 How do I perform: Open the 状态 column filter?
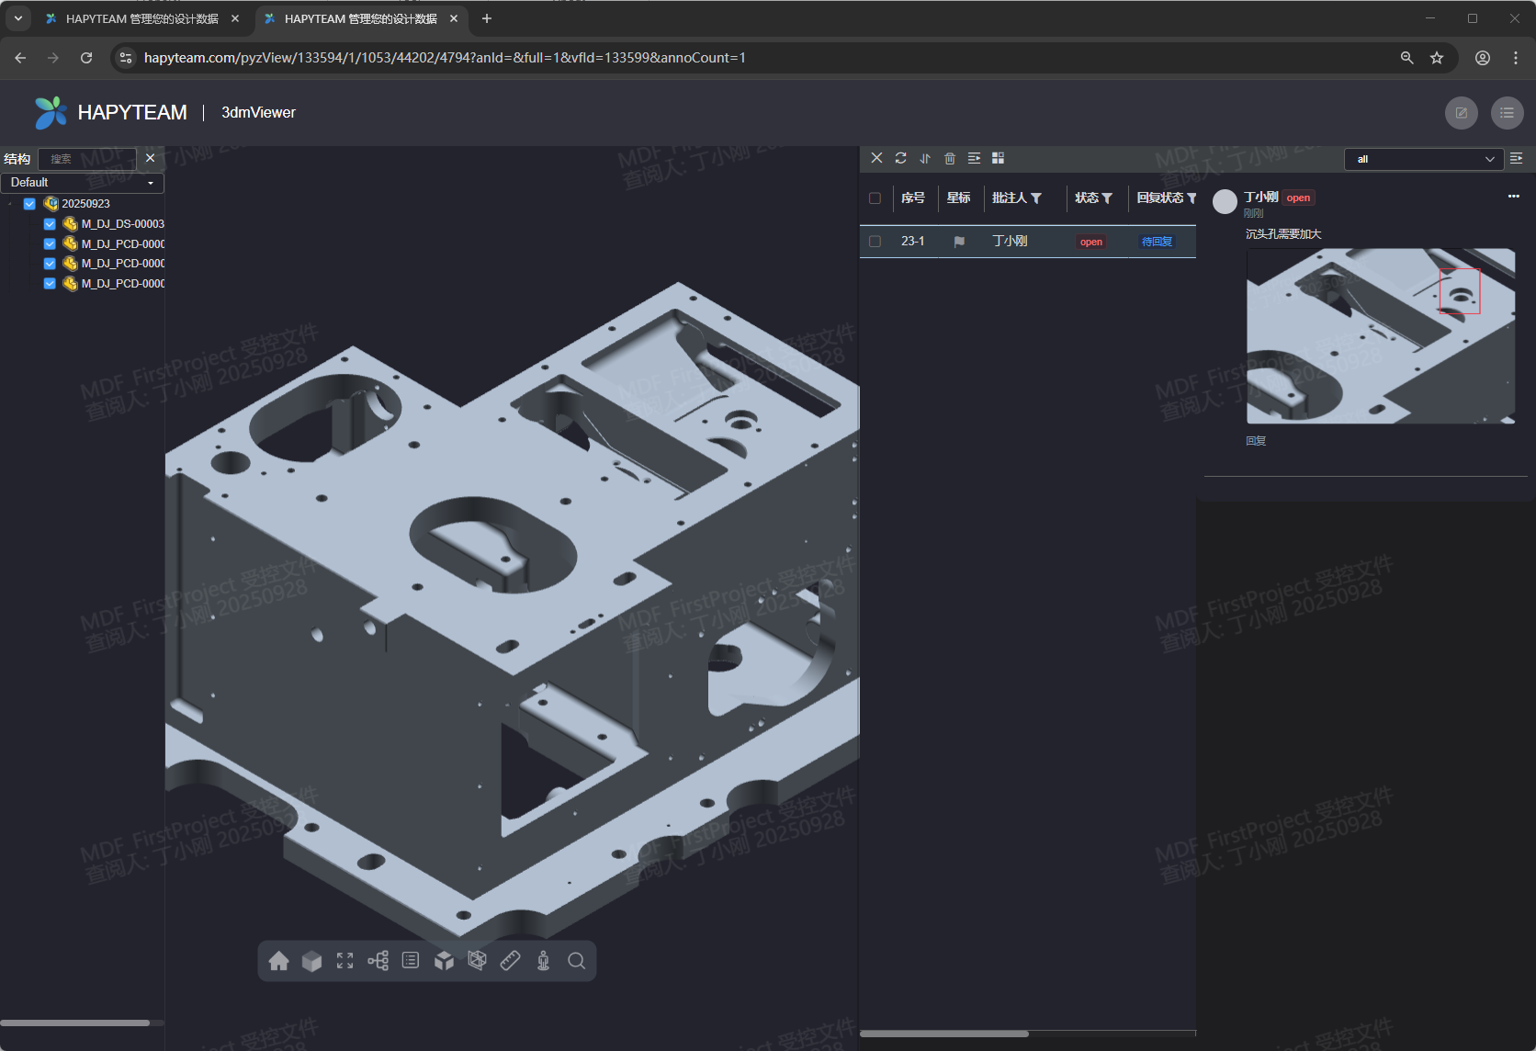(x=1107, y=198)
